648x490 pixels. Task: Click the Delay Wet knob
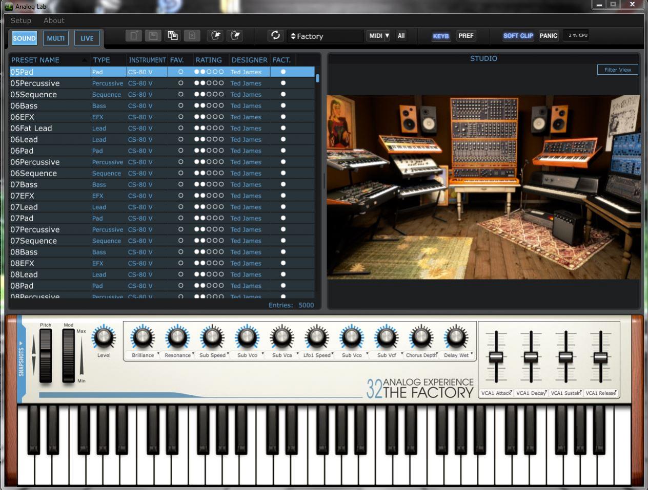point(456,337)
